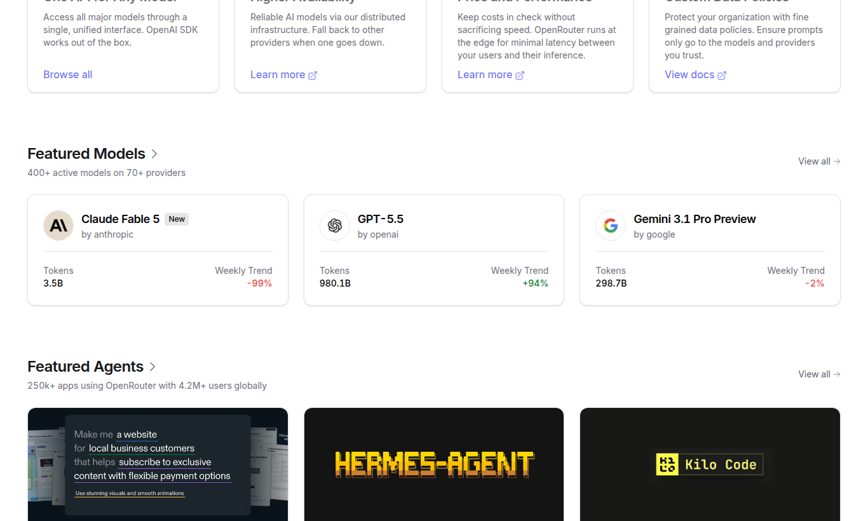The width and height of the screenshot is (868, 521).
Task: Click the -99% weekly trend value
Action: pyautogui.click(x=259, y=283)
